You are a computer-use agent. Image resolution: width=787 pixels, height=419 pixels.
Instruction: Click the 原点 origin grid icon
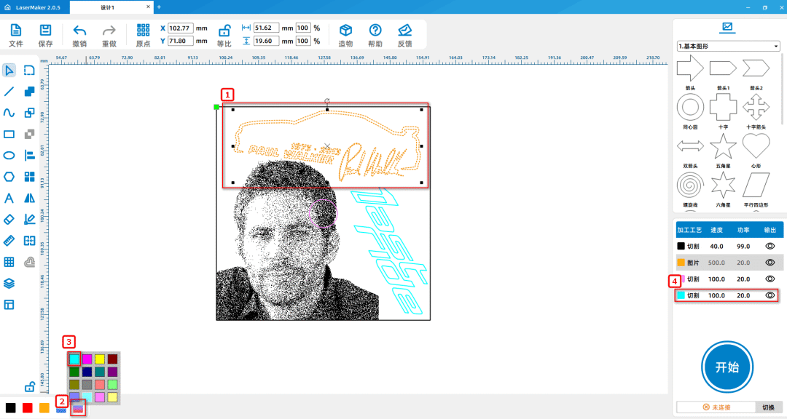point(143,31)
